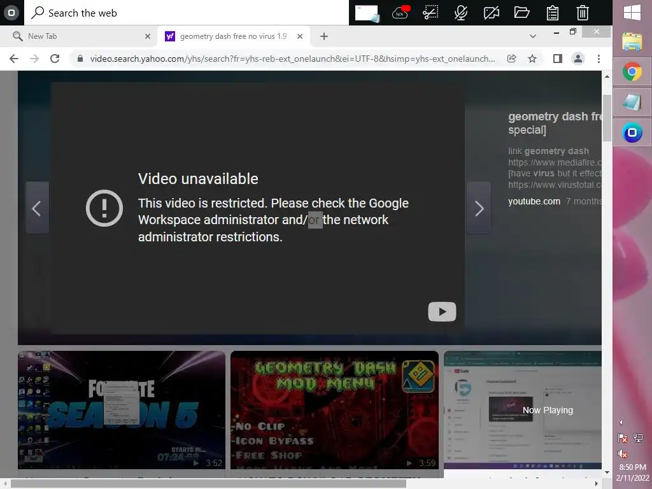Click the vertical scrollbar up arrow
The height and width of the screenshot is (489, 652).
click(x=607, y=76)
